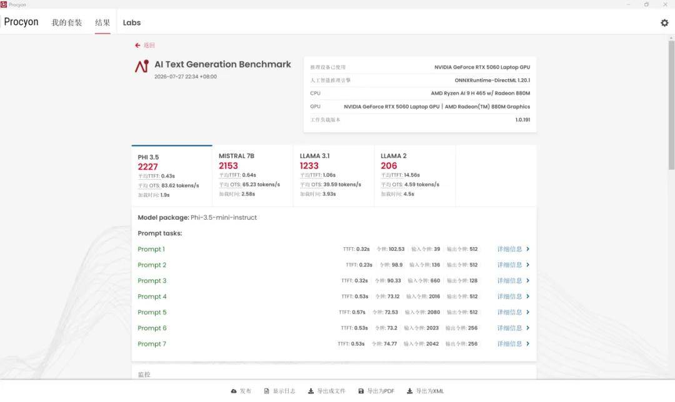Image resolution: width=675 pixels, height=402 pixels.
Task: Expand Prompt 3 details chevron
Action: click(x=527, y=281)
